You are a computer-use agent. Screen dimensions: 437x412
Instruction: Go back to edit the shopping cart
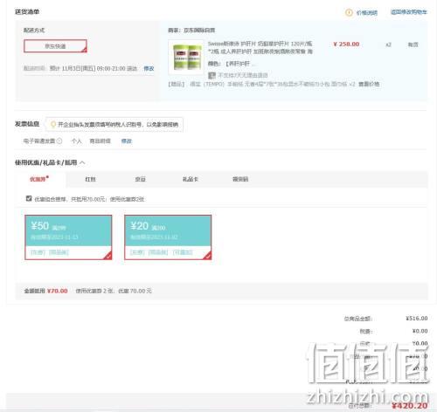(x=409, y=12)
